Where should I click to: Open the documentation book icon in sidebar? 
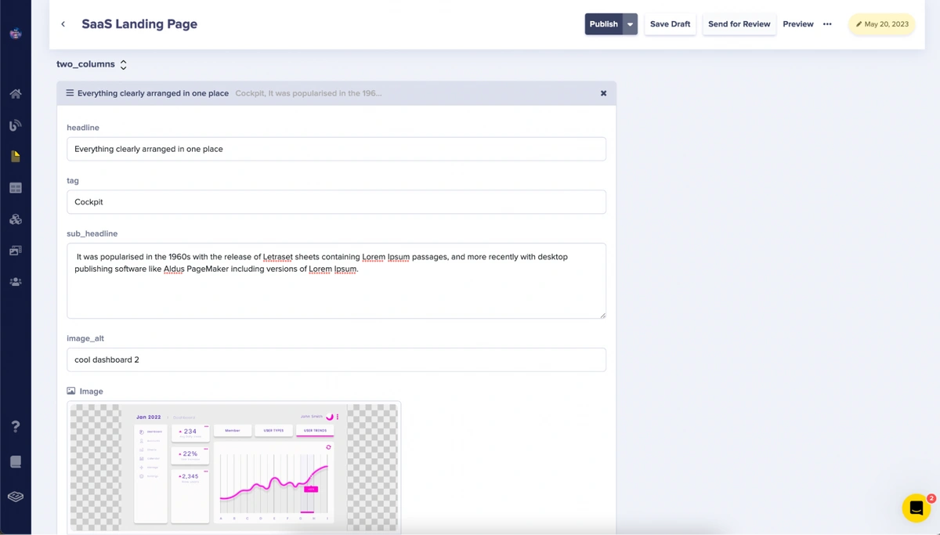pyautogui.click(x=15, y=462)
